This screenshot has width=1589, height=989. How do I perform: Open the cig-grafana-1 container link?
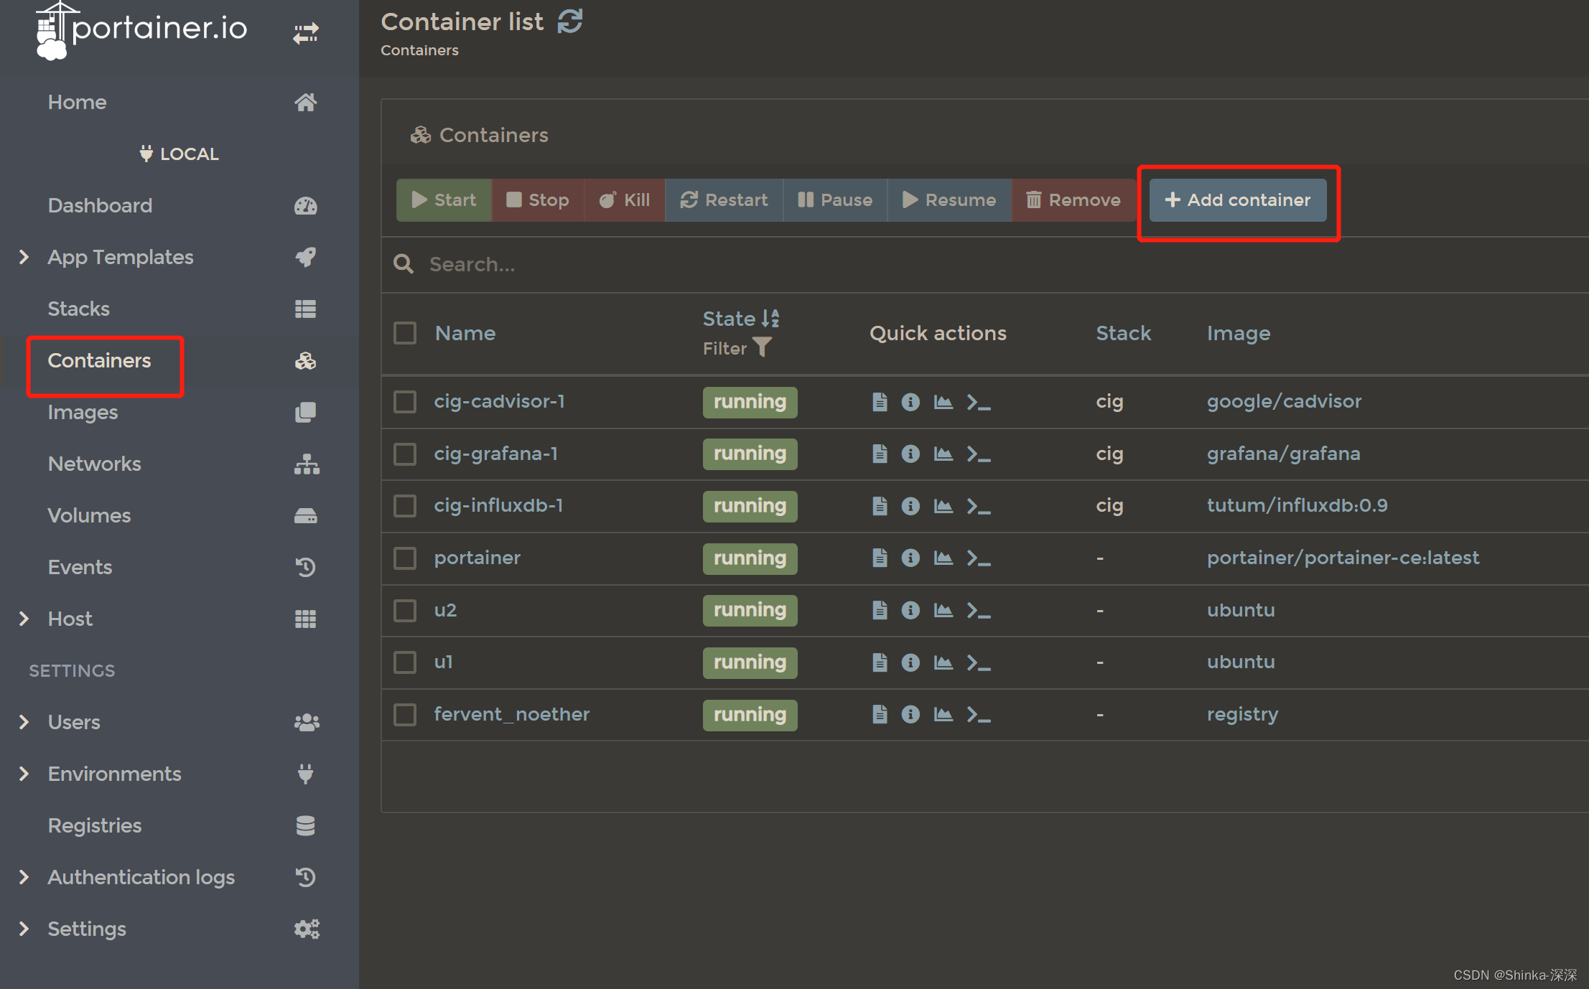point(496,454)
